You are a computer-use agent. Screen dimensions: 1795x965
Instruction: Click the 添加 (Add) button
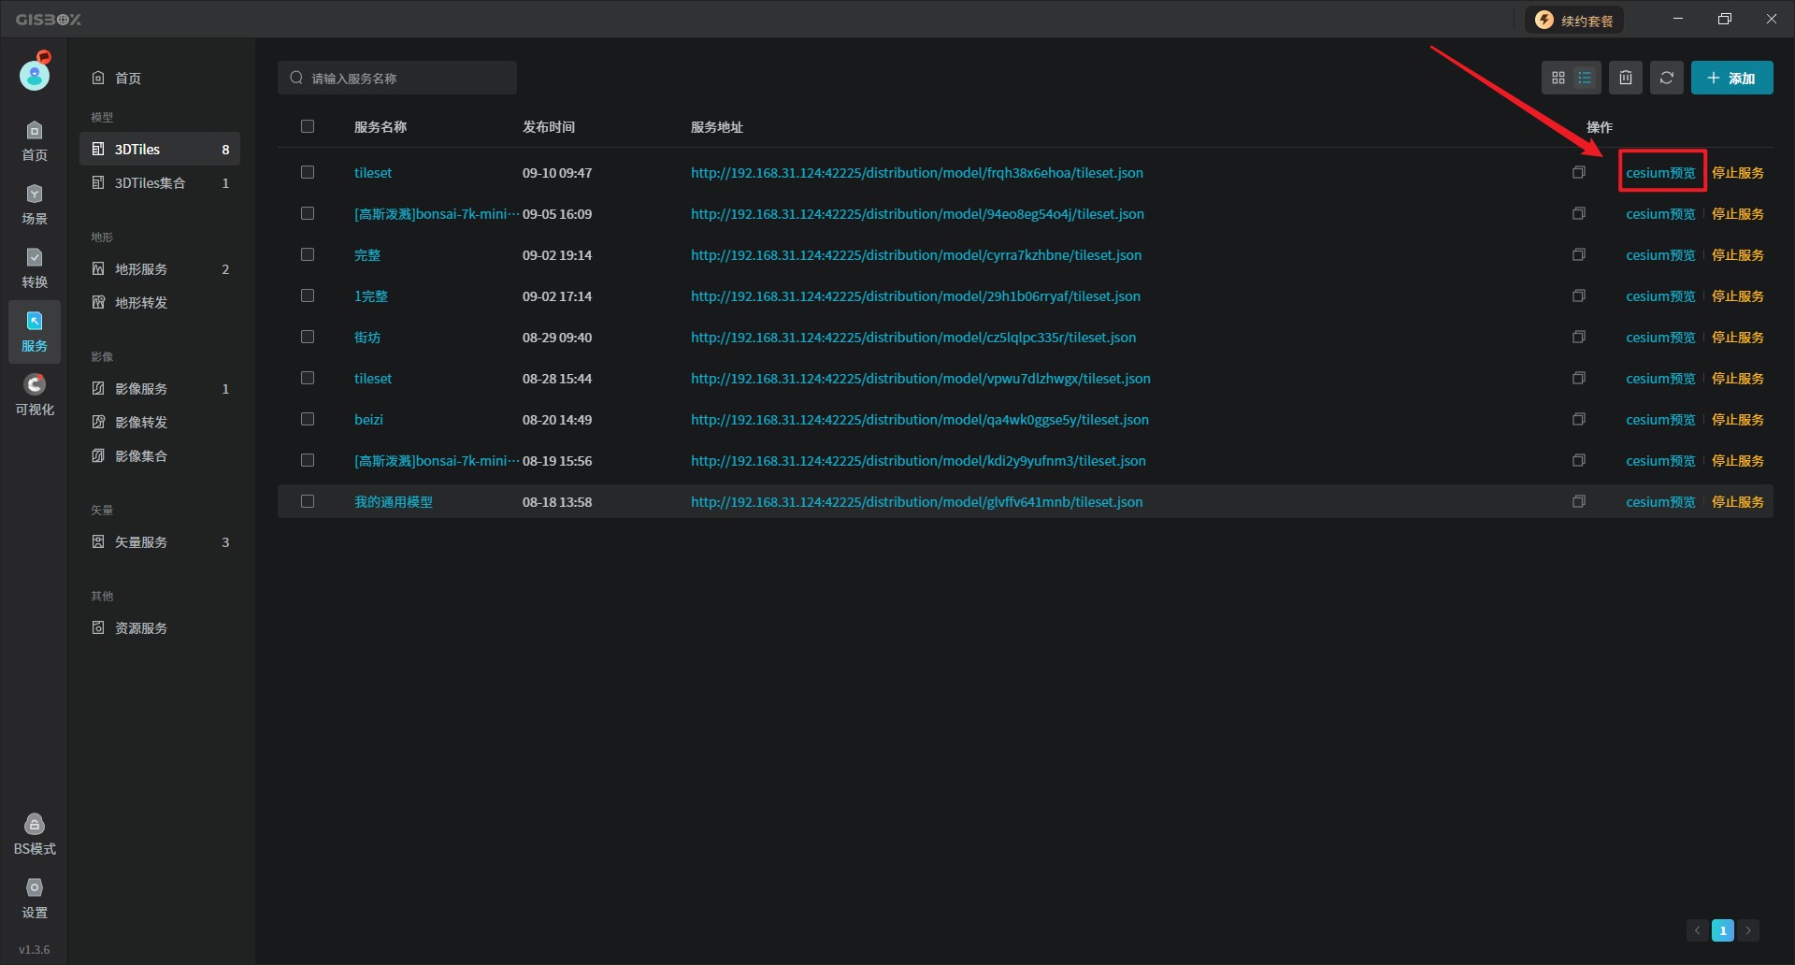coord(1731,79)
